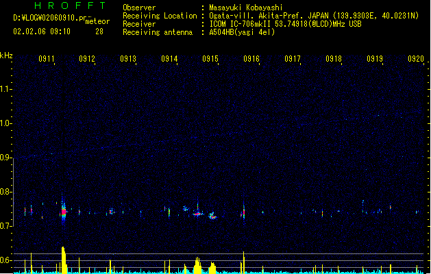The width and height of the screenshot is (431, 274).
Task: Click the strong meteor echo after 0911
Action: pyautogui.click(x=64, y=212)
